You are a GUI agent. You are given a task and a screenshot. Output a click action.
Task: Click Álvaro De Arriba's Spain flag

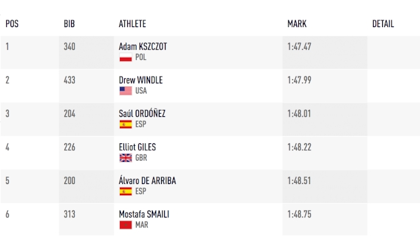[125, 192]
